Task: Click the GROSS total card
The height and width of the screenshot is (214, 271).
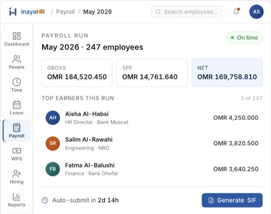Action: click(77, 73)
